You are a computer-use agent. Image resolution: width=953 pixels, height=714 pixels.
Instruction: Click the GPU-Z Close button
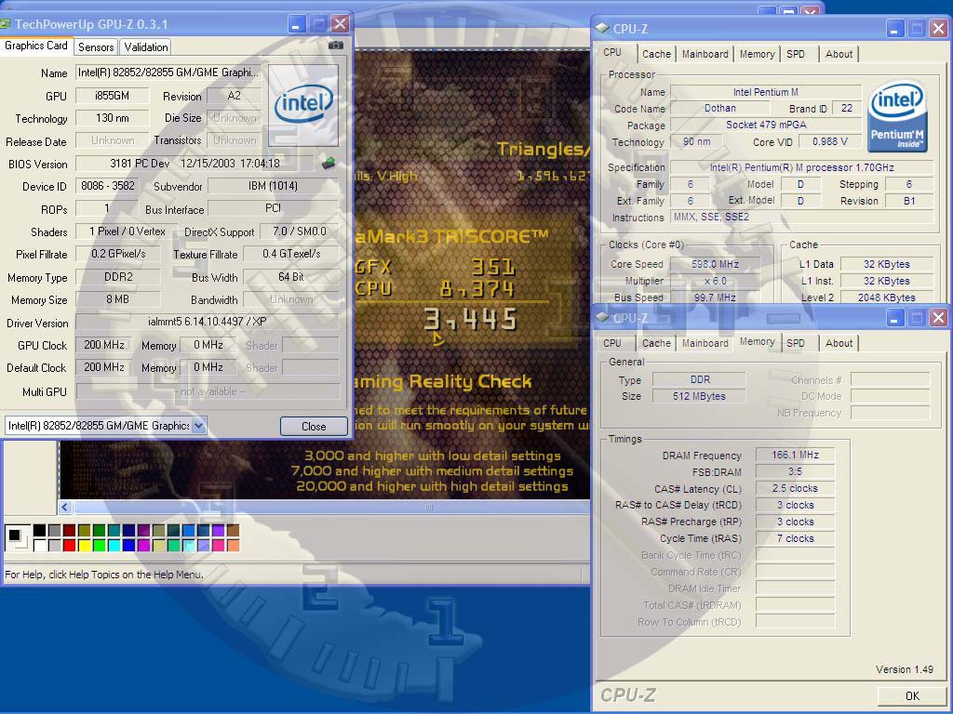314,426
